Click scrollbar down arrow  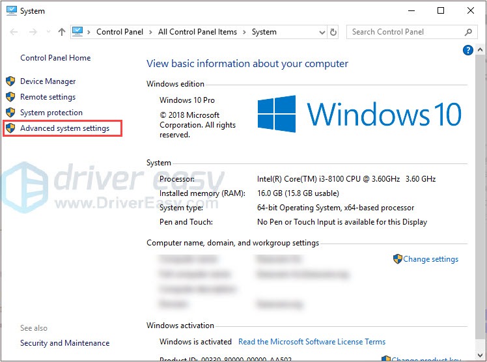480,355
